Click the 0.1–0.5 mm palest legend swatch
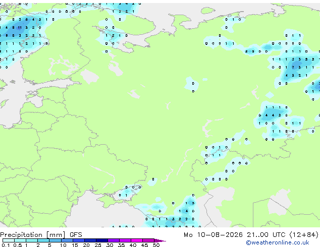This screenshot has height=247, width=320. pyautogui.click(x=9, y=240)
